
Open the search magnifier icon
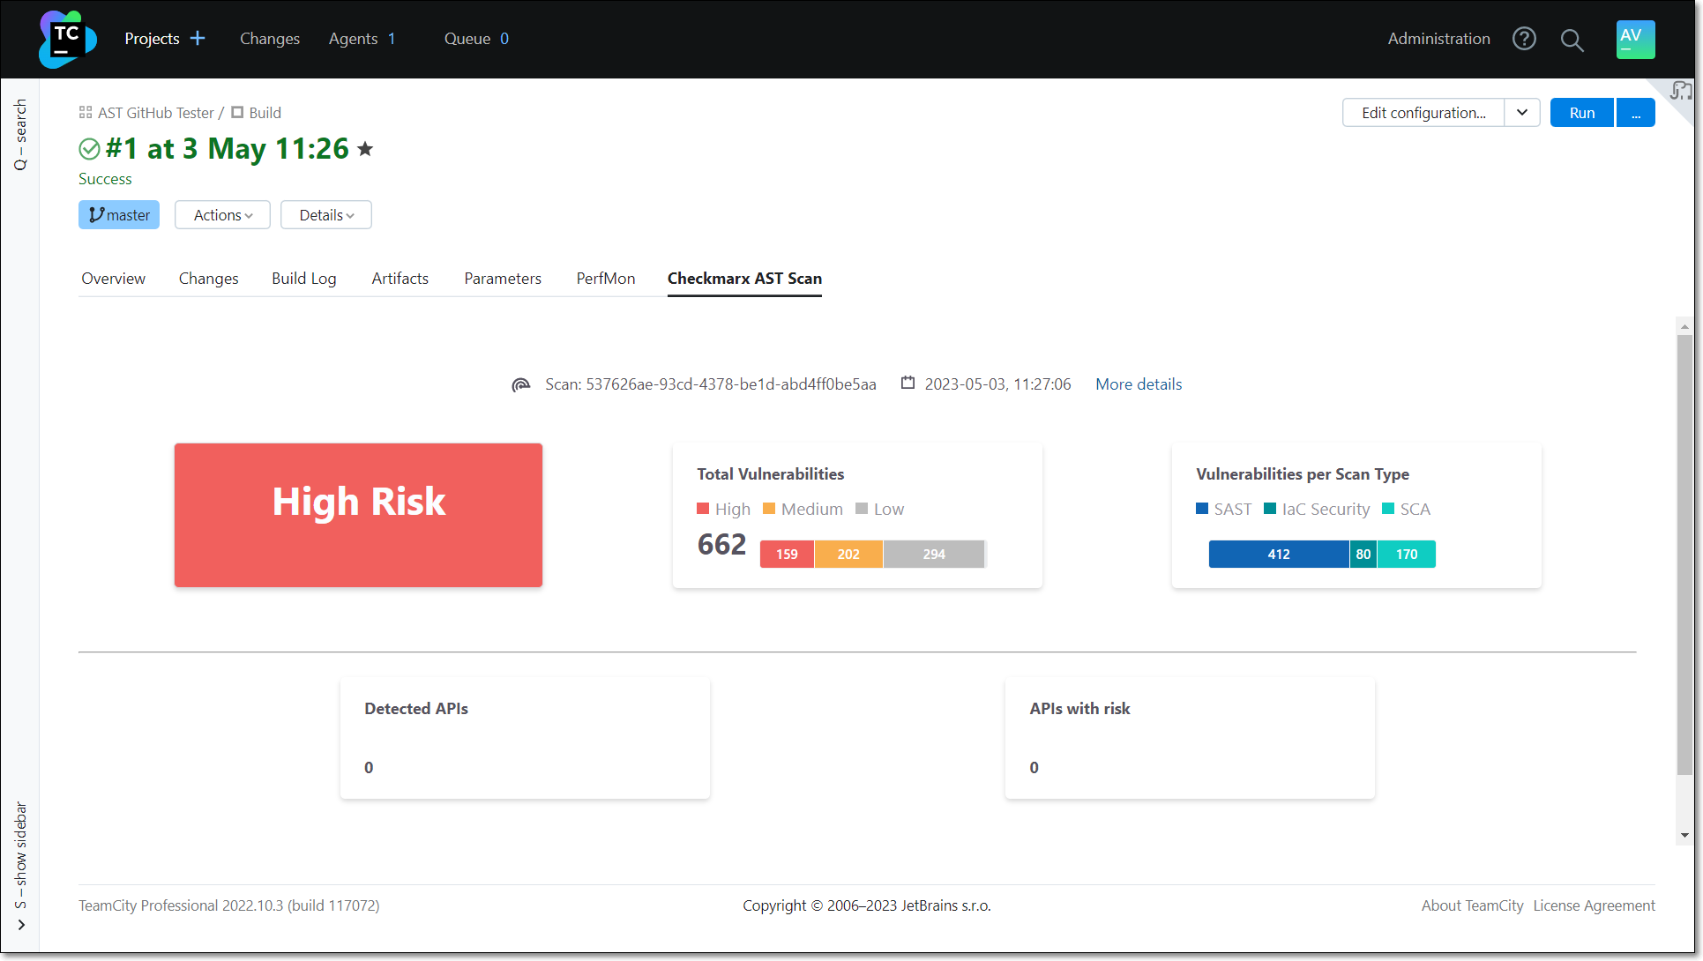[1572, 40]
